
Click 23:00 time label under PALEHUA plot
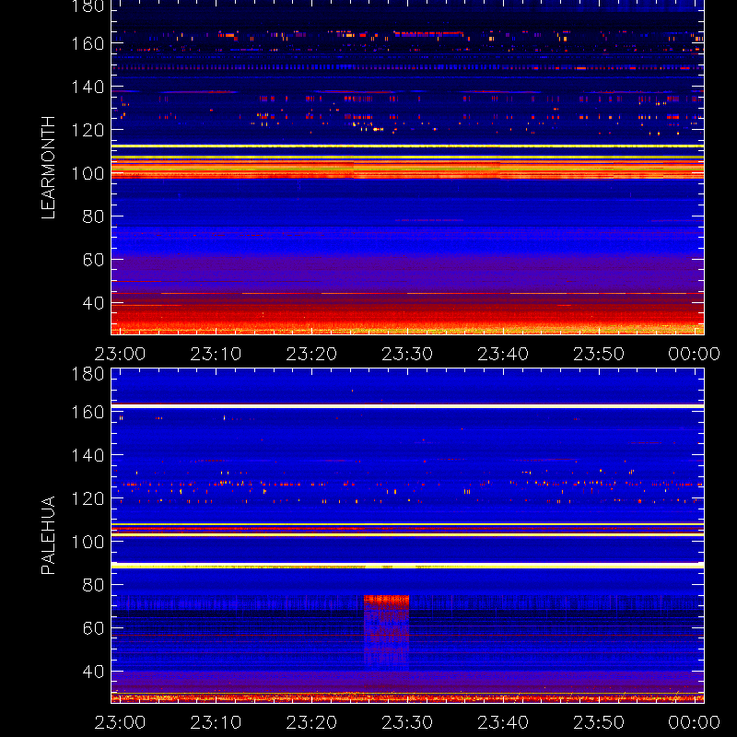120,722
